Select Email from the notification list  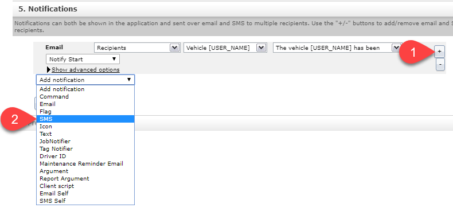click(85, 104)
